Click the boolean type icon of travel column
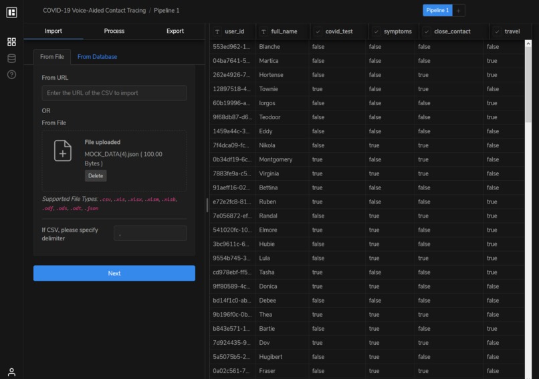 [x=497, y=31]
